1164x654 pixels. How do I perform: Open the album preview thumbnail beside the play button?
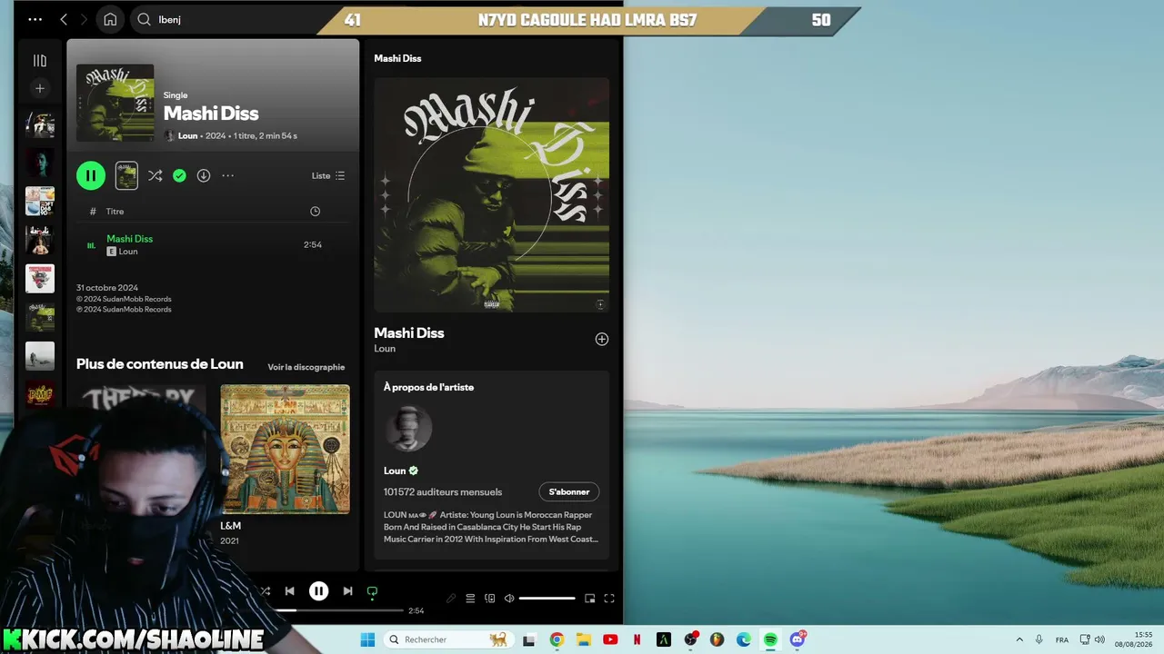pos(126,175)
